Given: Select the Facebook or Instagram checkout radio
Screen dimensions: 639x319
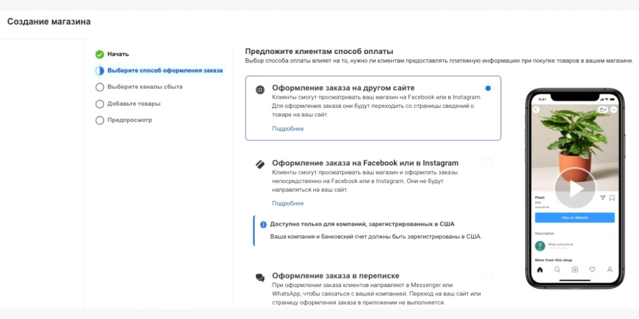Looking at the screenshot, I should coord(488,163).
